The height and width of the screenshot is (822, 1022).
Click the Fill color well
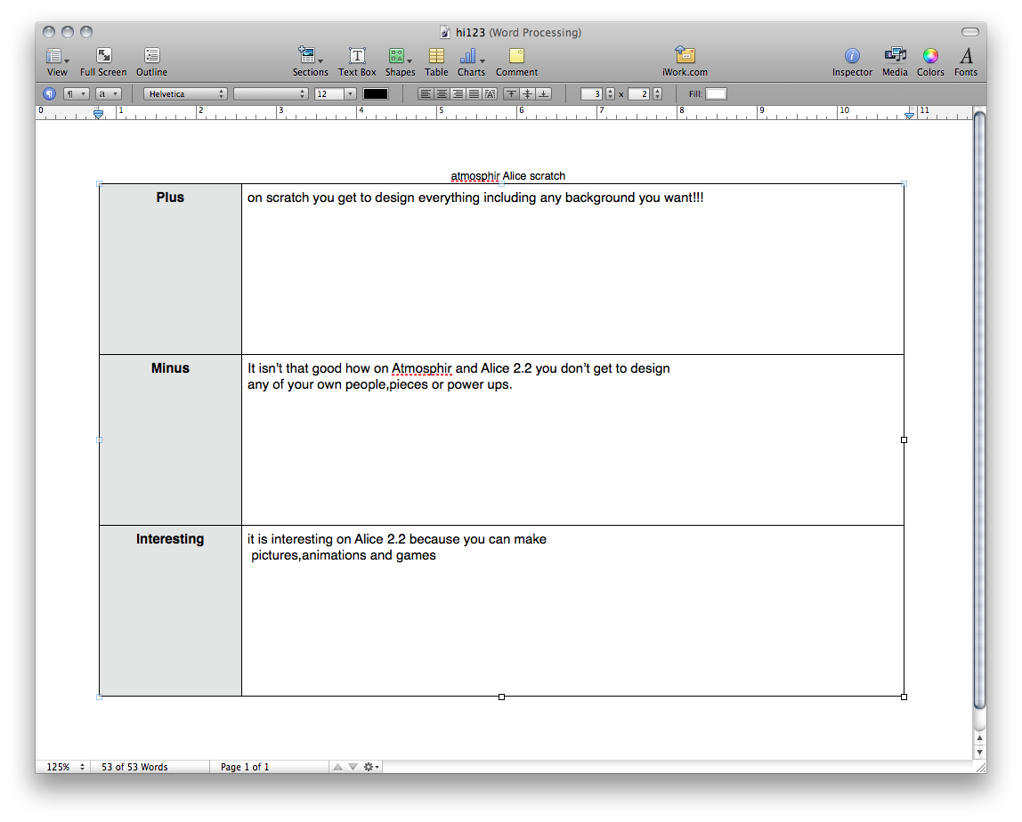pos(716,93)
